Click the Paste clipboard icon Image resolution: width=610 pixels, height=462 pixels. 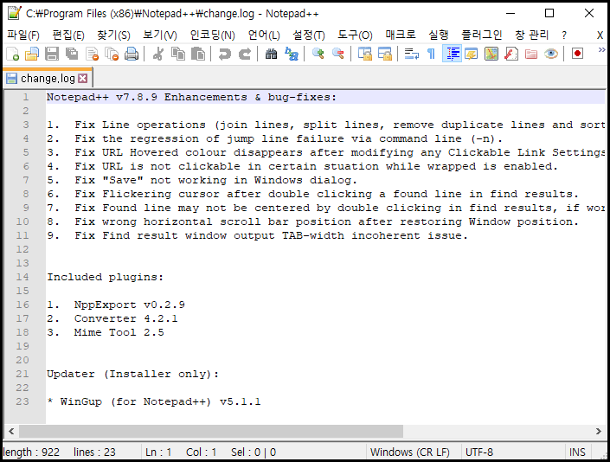pos(198,54)
